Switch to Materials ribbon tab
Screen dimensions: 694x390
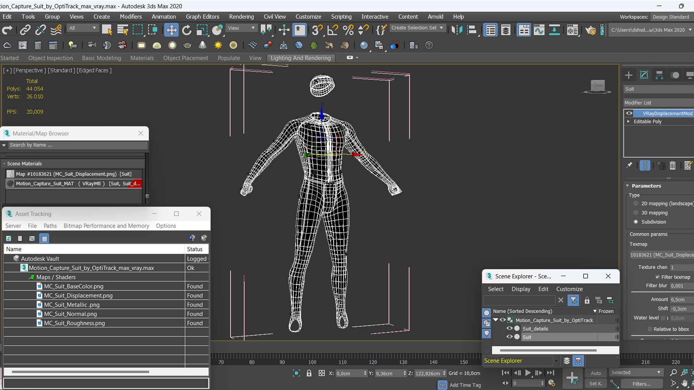click(x=142, y=58)
